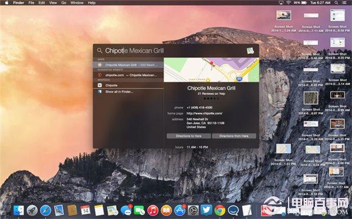The height and width of the screenshot is (219, 352).
Task: Click the magnifying glass in Spotlight window
Action: click(100, 51)
